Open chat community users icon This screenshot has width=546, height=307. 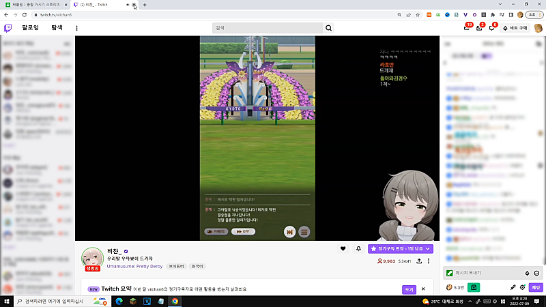point(538,44)
